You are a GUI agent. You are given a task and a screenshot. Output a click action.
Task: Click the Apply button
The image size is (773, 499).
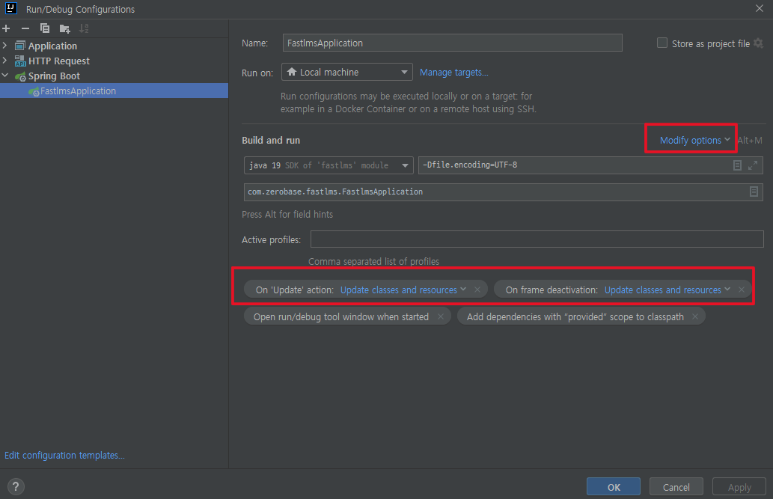coord(739,487)
